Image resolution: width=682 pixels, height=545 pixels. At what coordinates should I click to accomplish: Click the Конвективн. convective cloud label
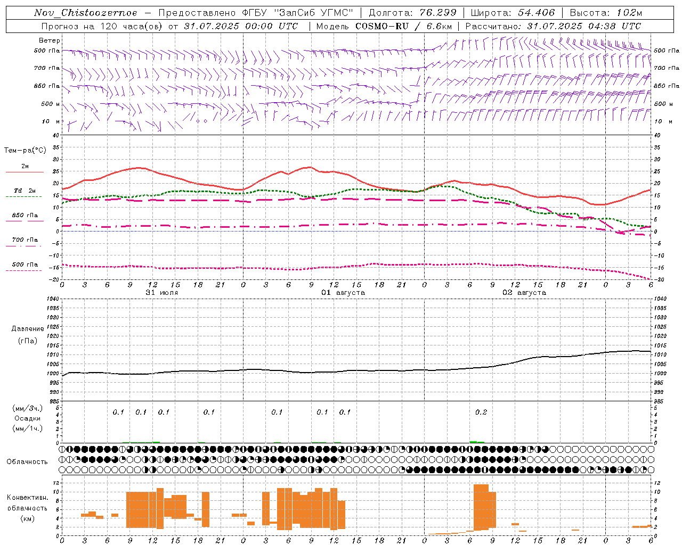coord(27,498)
